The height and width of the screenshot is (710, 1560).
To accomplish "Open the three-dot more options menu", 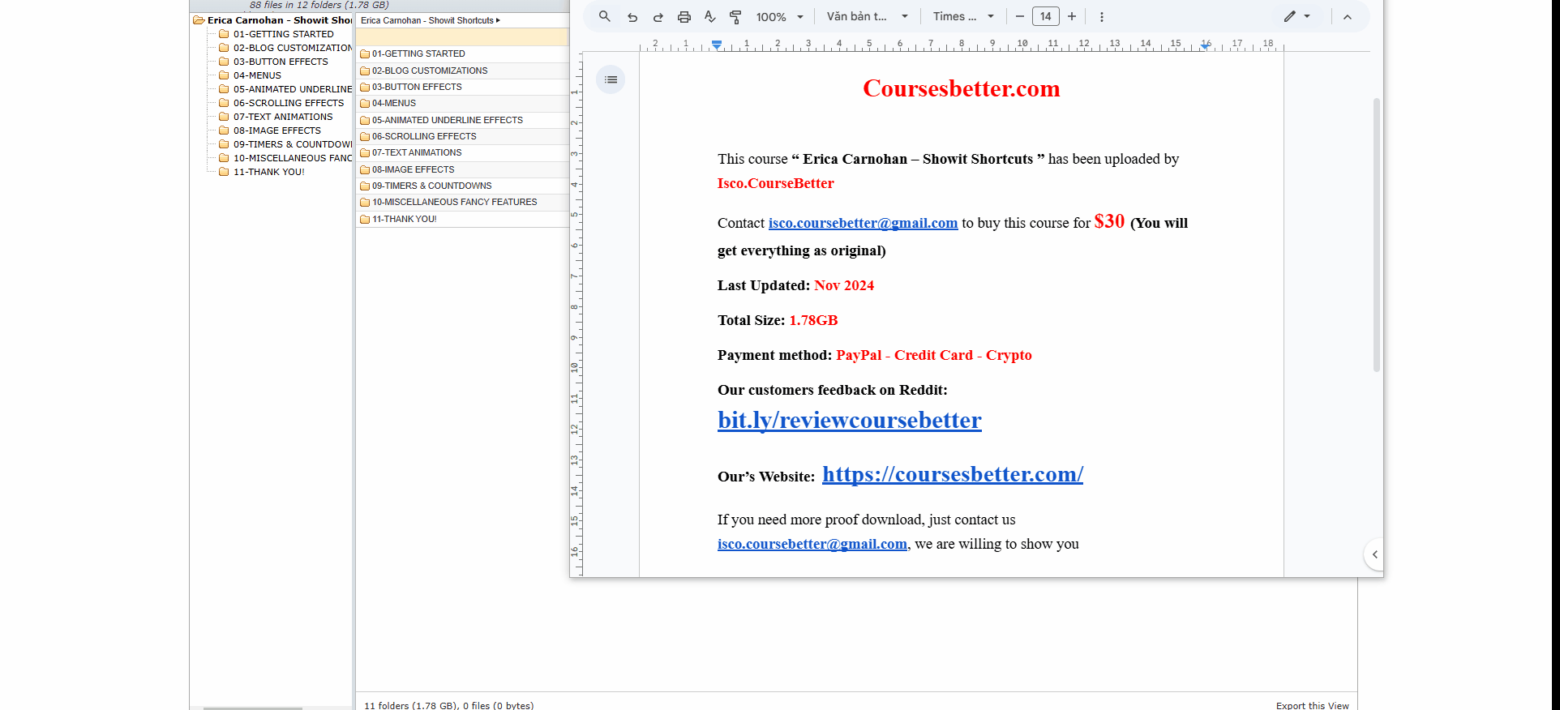I will point(1101,17).
